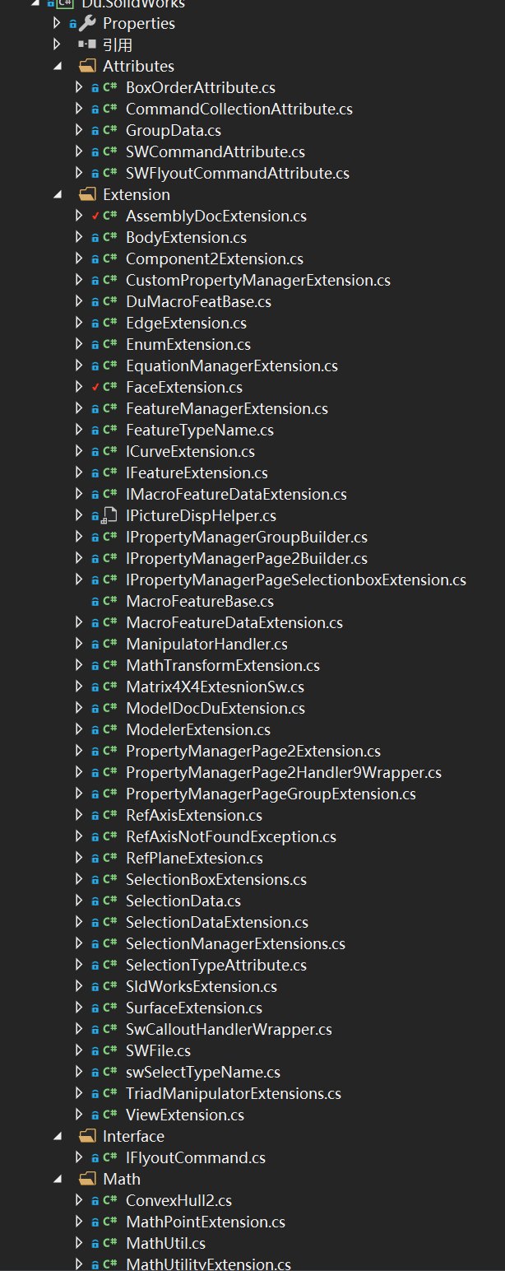Expand the CommandCollectionAttribute.cs node

pos(79,109)
